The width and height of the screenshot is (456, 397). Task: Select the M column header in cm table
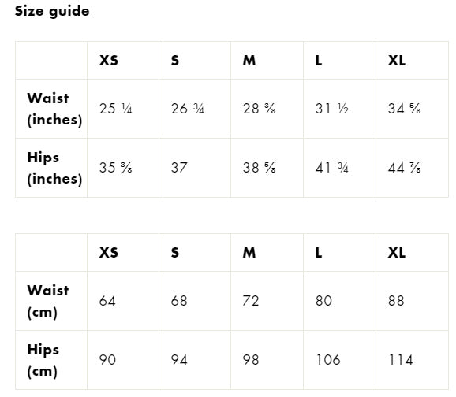coord(249,252)
